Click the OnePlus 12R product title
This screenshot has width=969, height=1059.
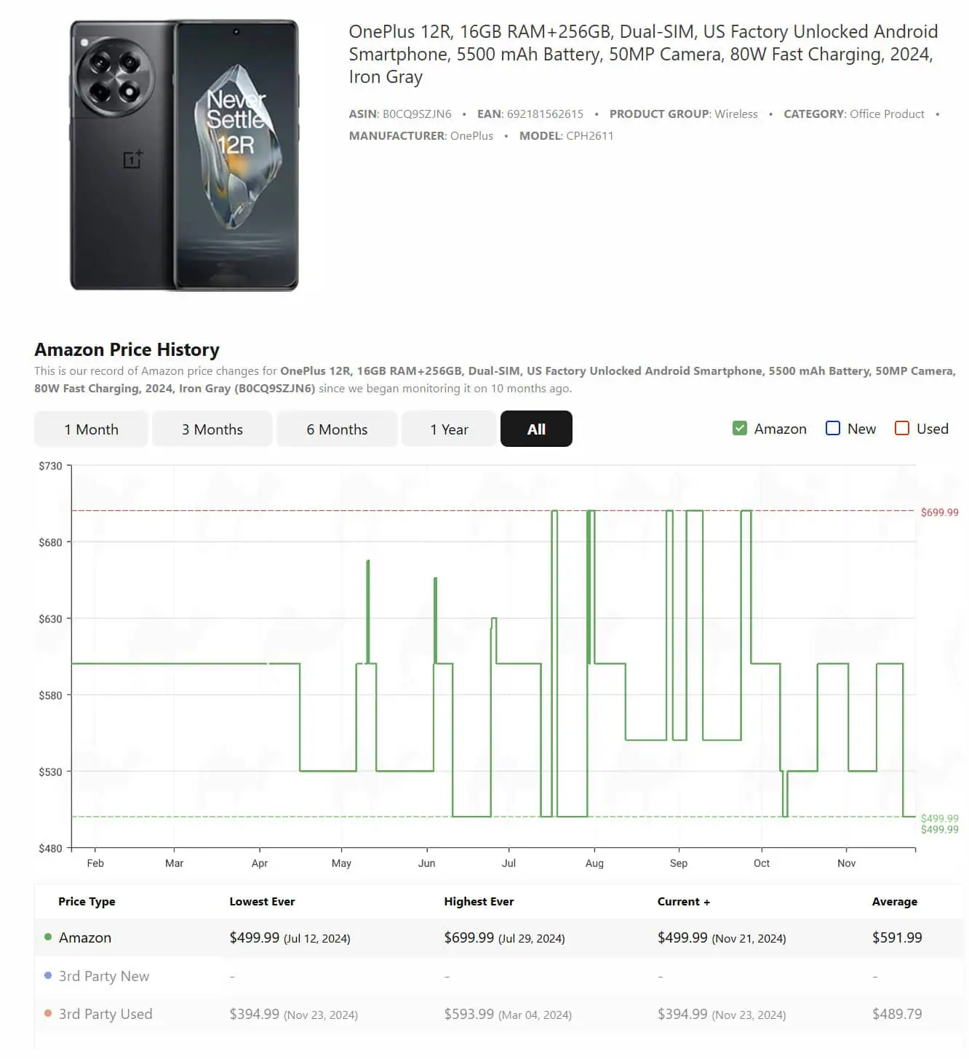643,54
